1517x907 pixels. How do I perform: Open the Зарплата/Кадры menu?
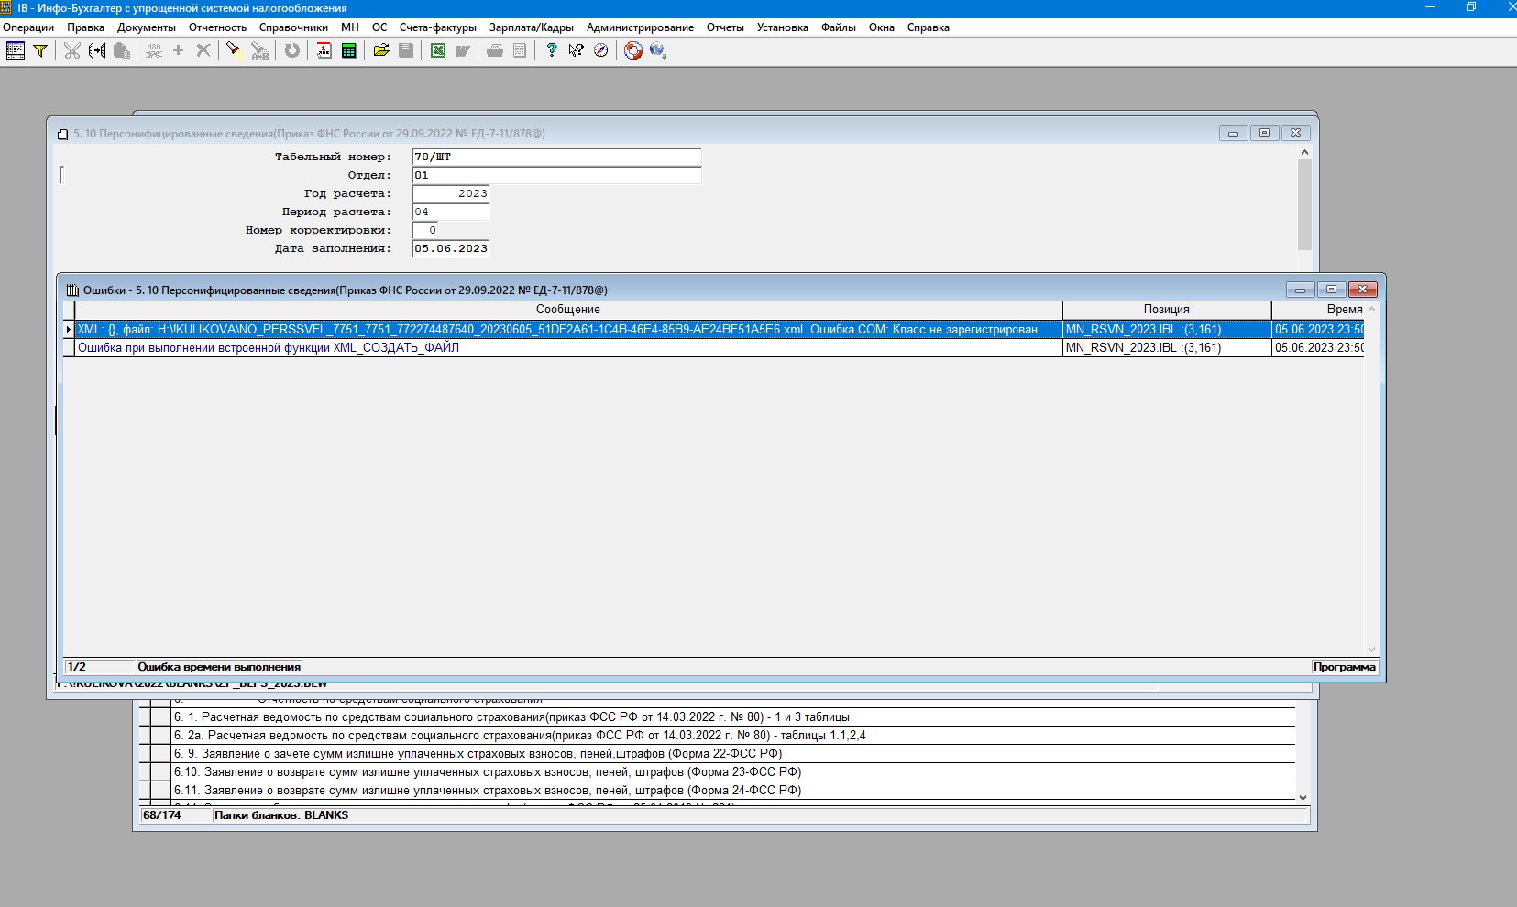coord(531,27)
